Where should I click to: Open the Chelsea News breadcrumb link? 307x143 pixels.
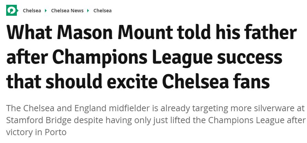click(67, 11)
